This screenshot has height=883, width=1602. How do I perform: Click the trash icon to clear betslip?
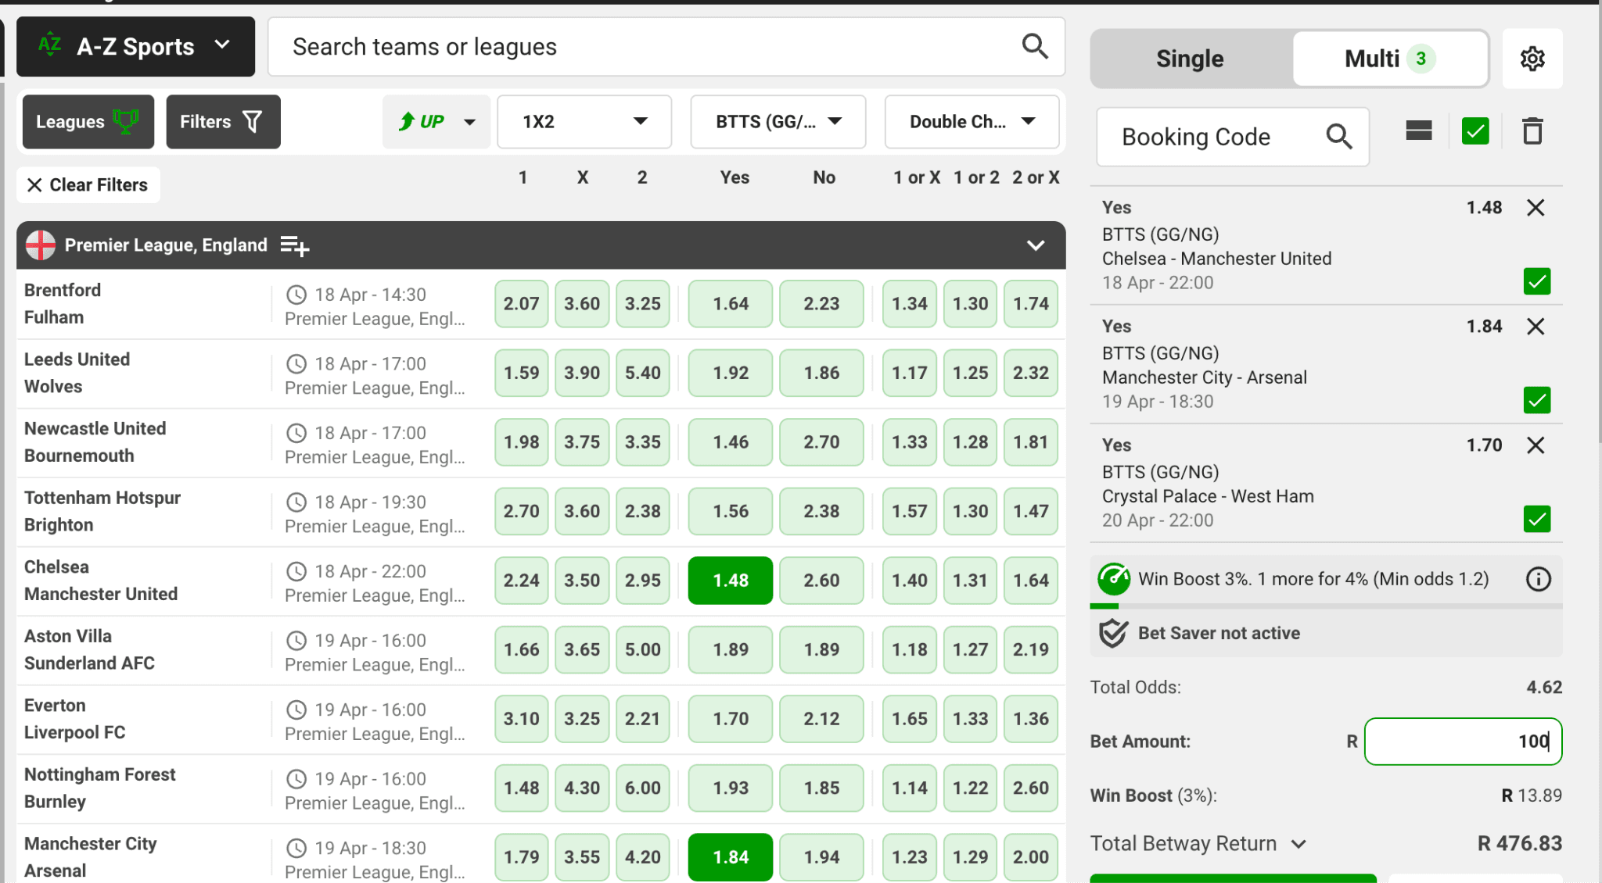(1532, 131)
